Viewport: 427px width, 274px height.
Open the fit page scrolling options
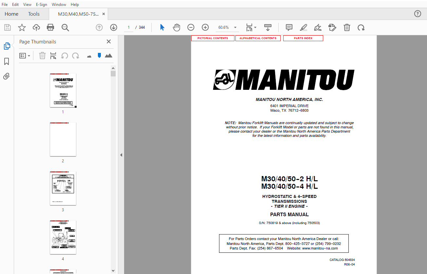click(251, 27)
